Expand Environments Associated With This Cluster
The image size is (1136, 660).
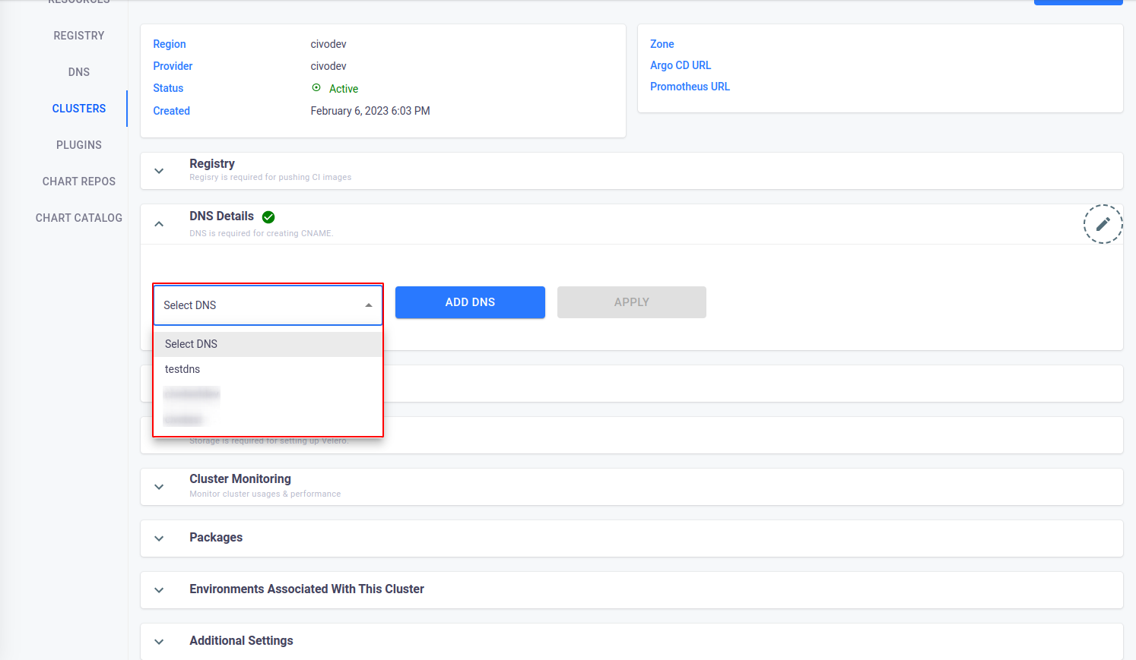[x=159, y=590]
